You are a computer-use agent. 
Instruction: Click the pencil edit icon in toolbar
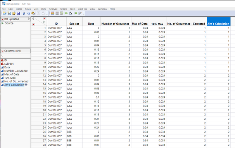click(x=80, y=13)
